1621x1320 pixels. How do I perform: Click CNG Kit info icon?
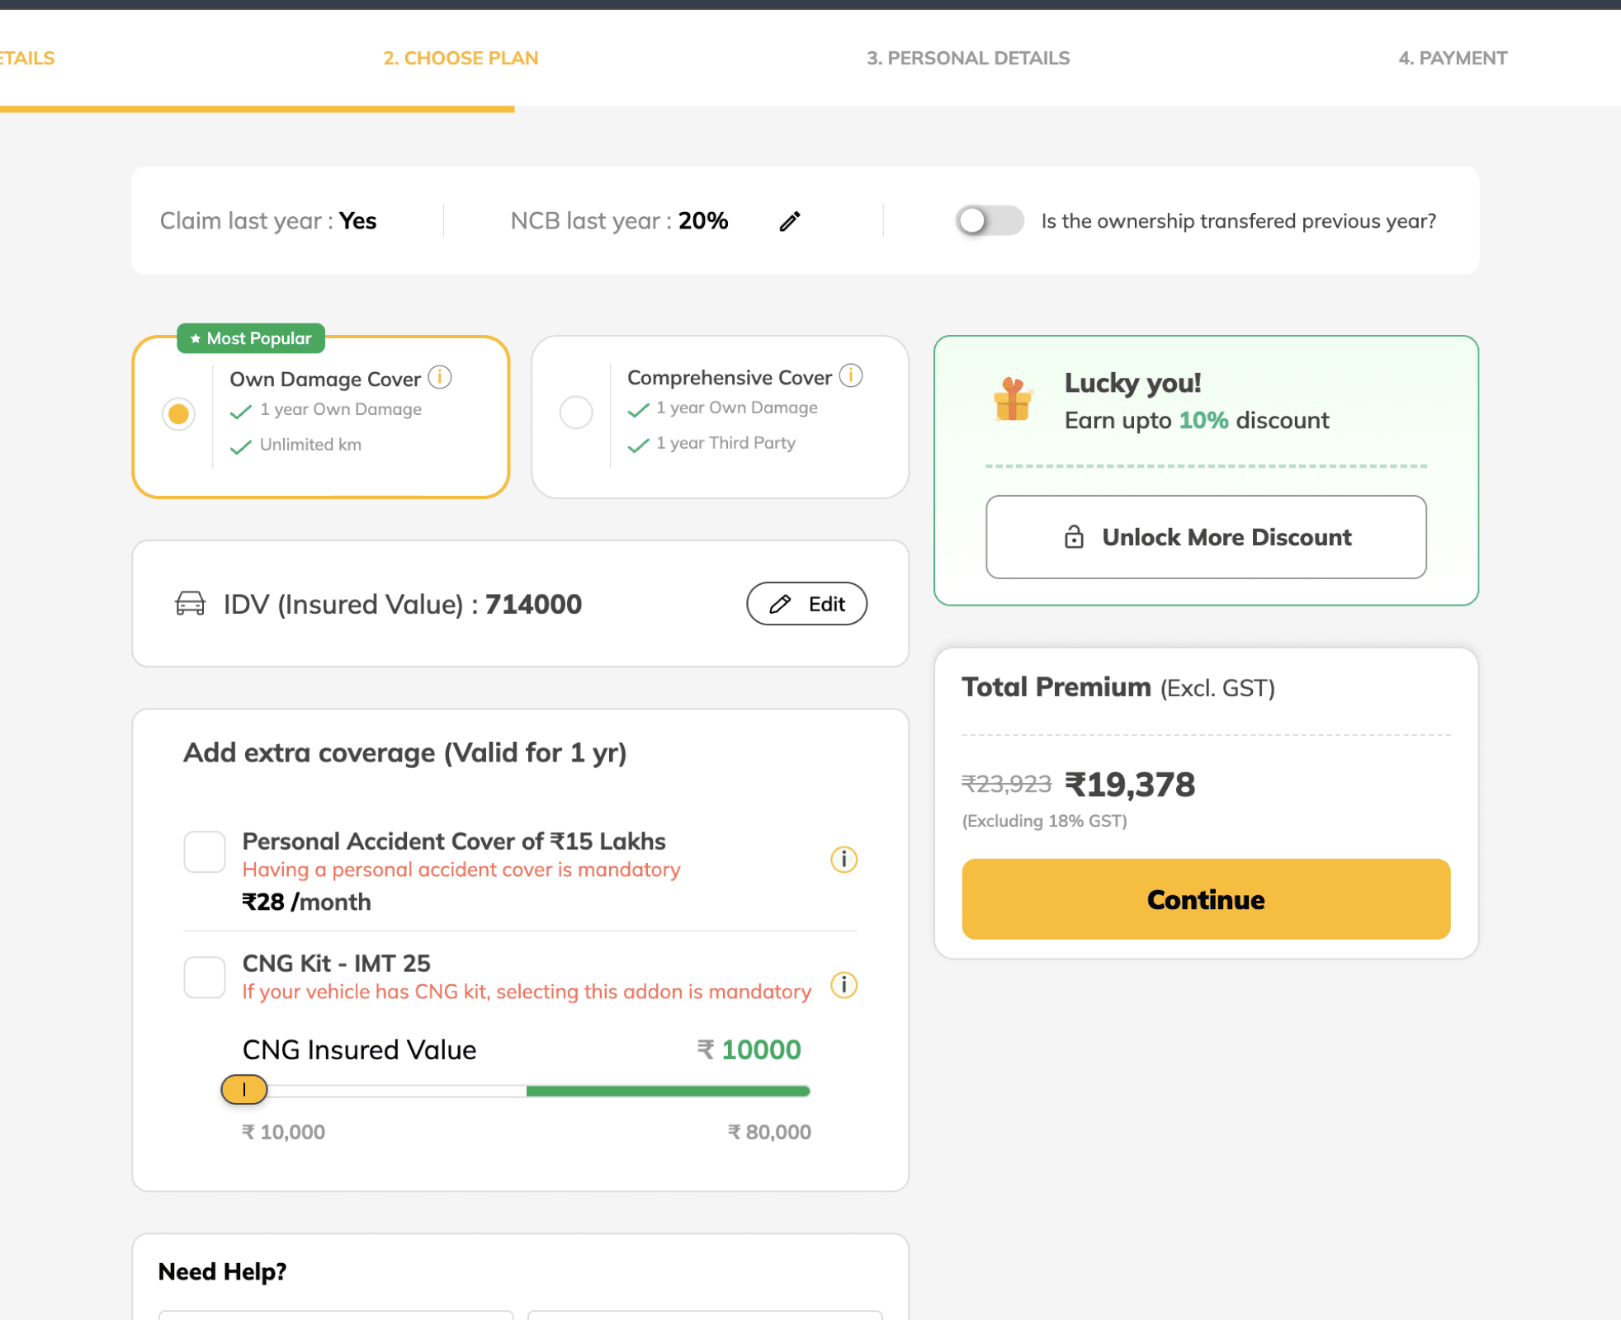844,985
